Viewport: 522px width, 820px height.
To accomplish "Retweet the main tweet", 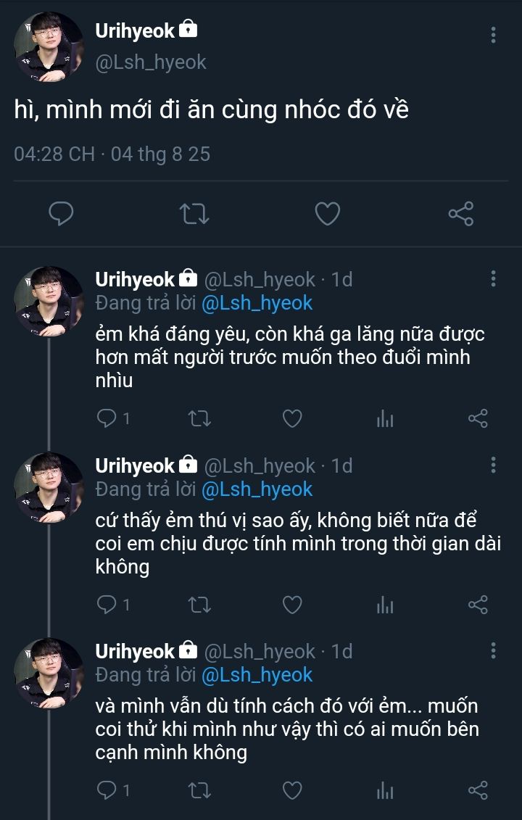I will [x=194, y=214].
